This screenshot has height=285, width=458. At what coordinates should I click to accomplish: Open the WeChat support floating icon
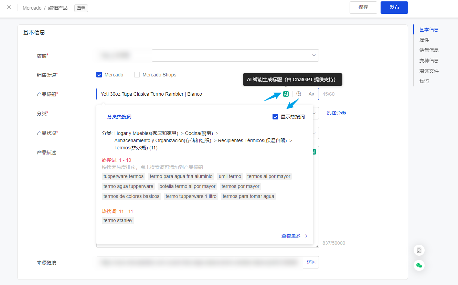coord(419,265)
